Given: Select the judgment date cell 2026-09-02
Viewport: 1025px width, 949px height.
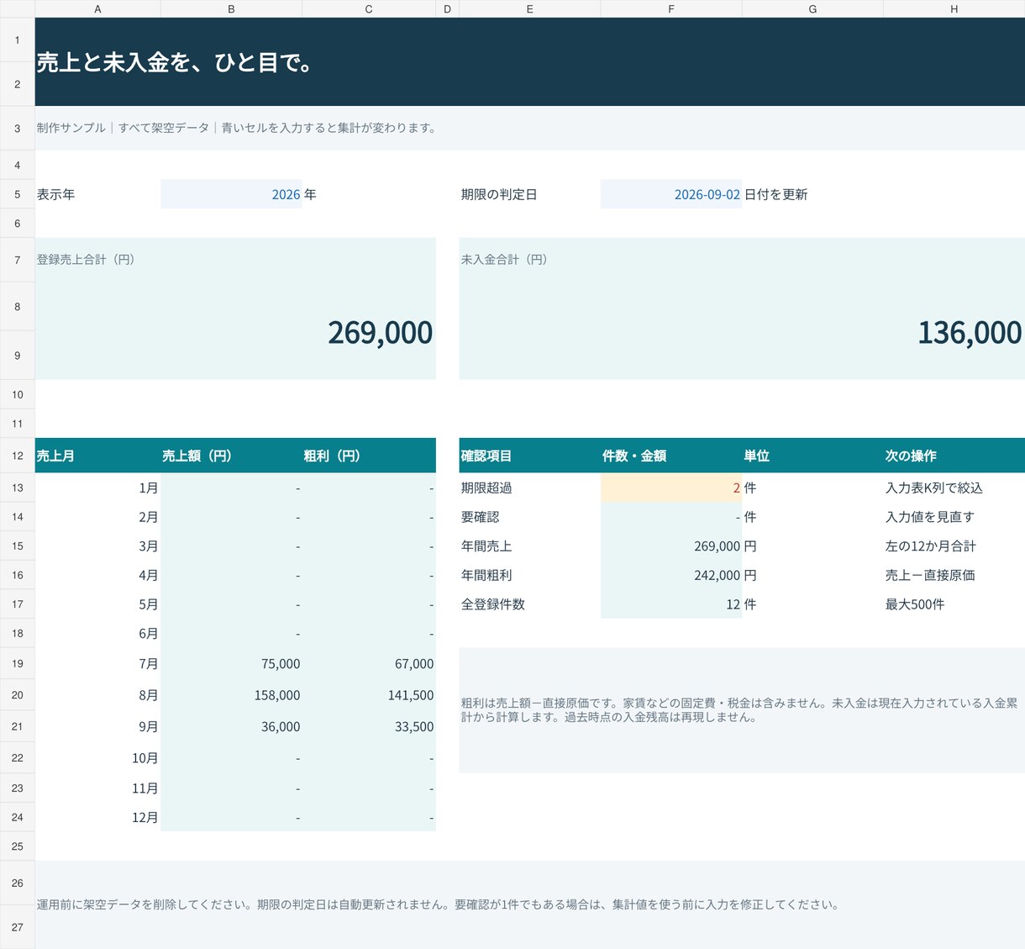Looking at the screenshot, I should pyautogui.click(x=671, y=194).
